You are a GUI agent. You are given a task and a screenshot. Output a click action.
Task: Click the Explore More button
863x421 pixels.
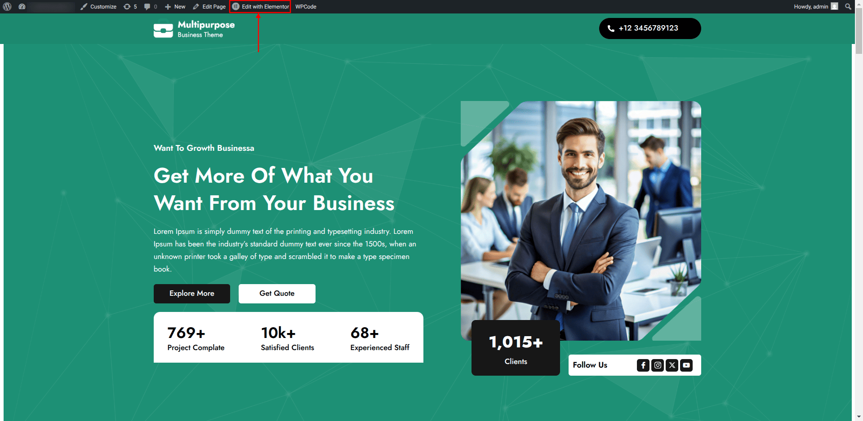[192, 294]
